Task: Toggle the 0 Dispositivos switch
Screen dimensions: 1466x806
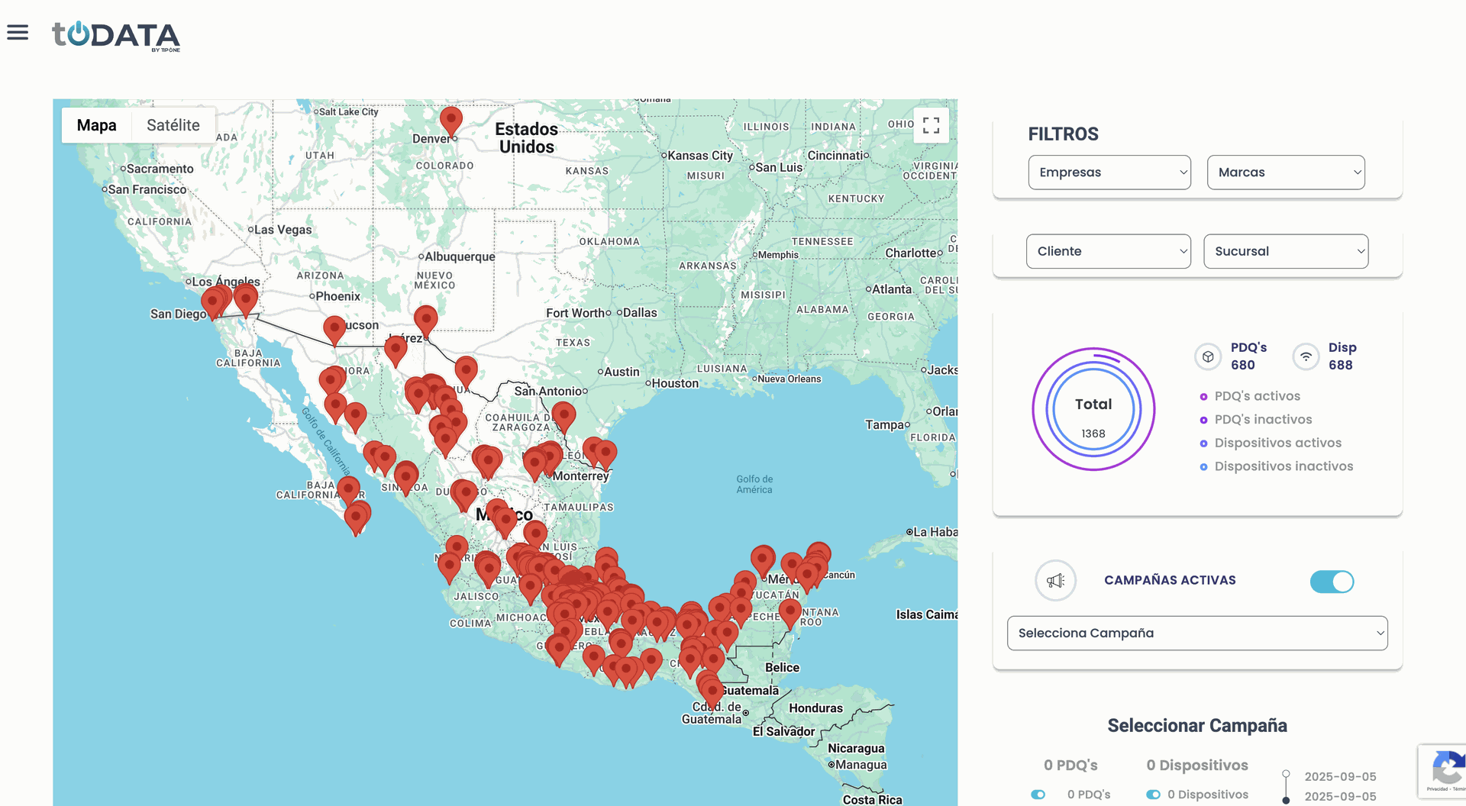Action: [x=1153, y=795]
